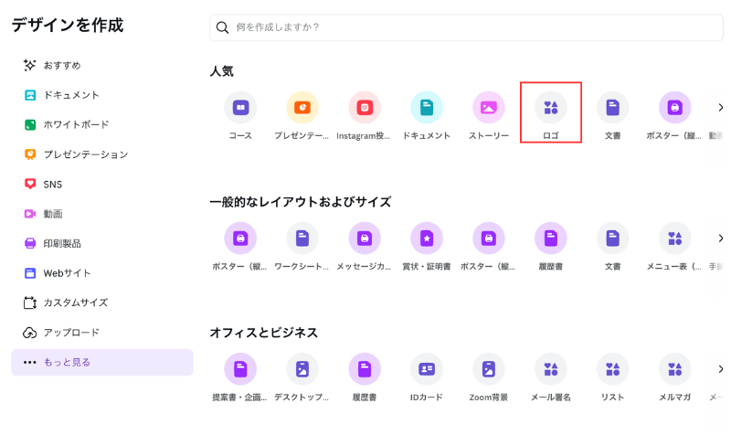
Task: Select the Zoom背景 icon
Action: [489, 369]
